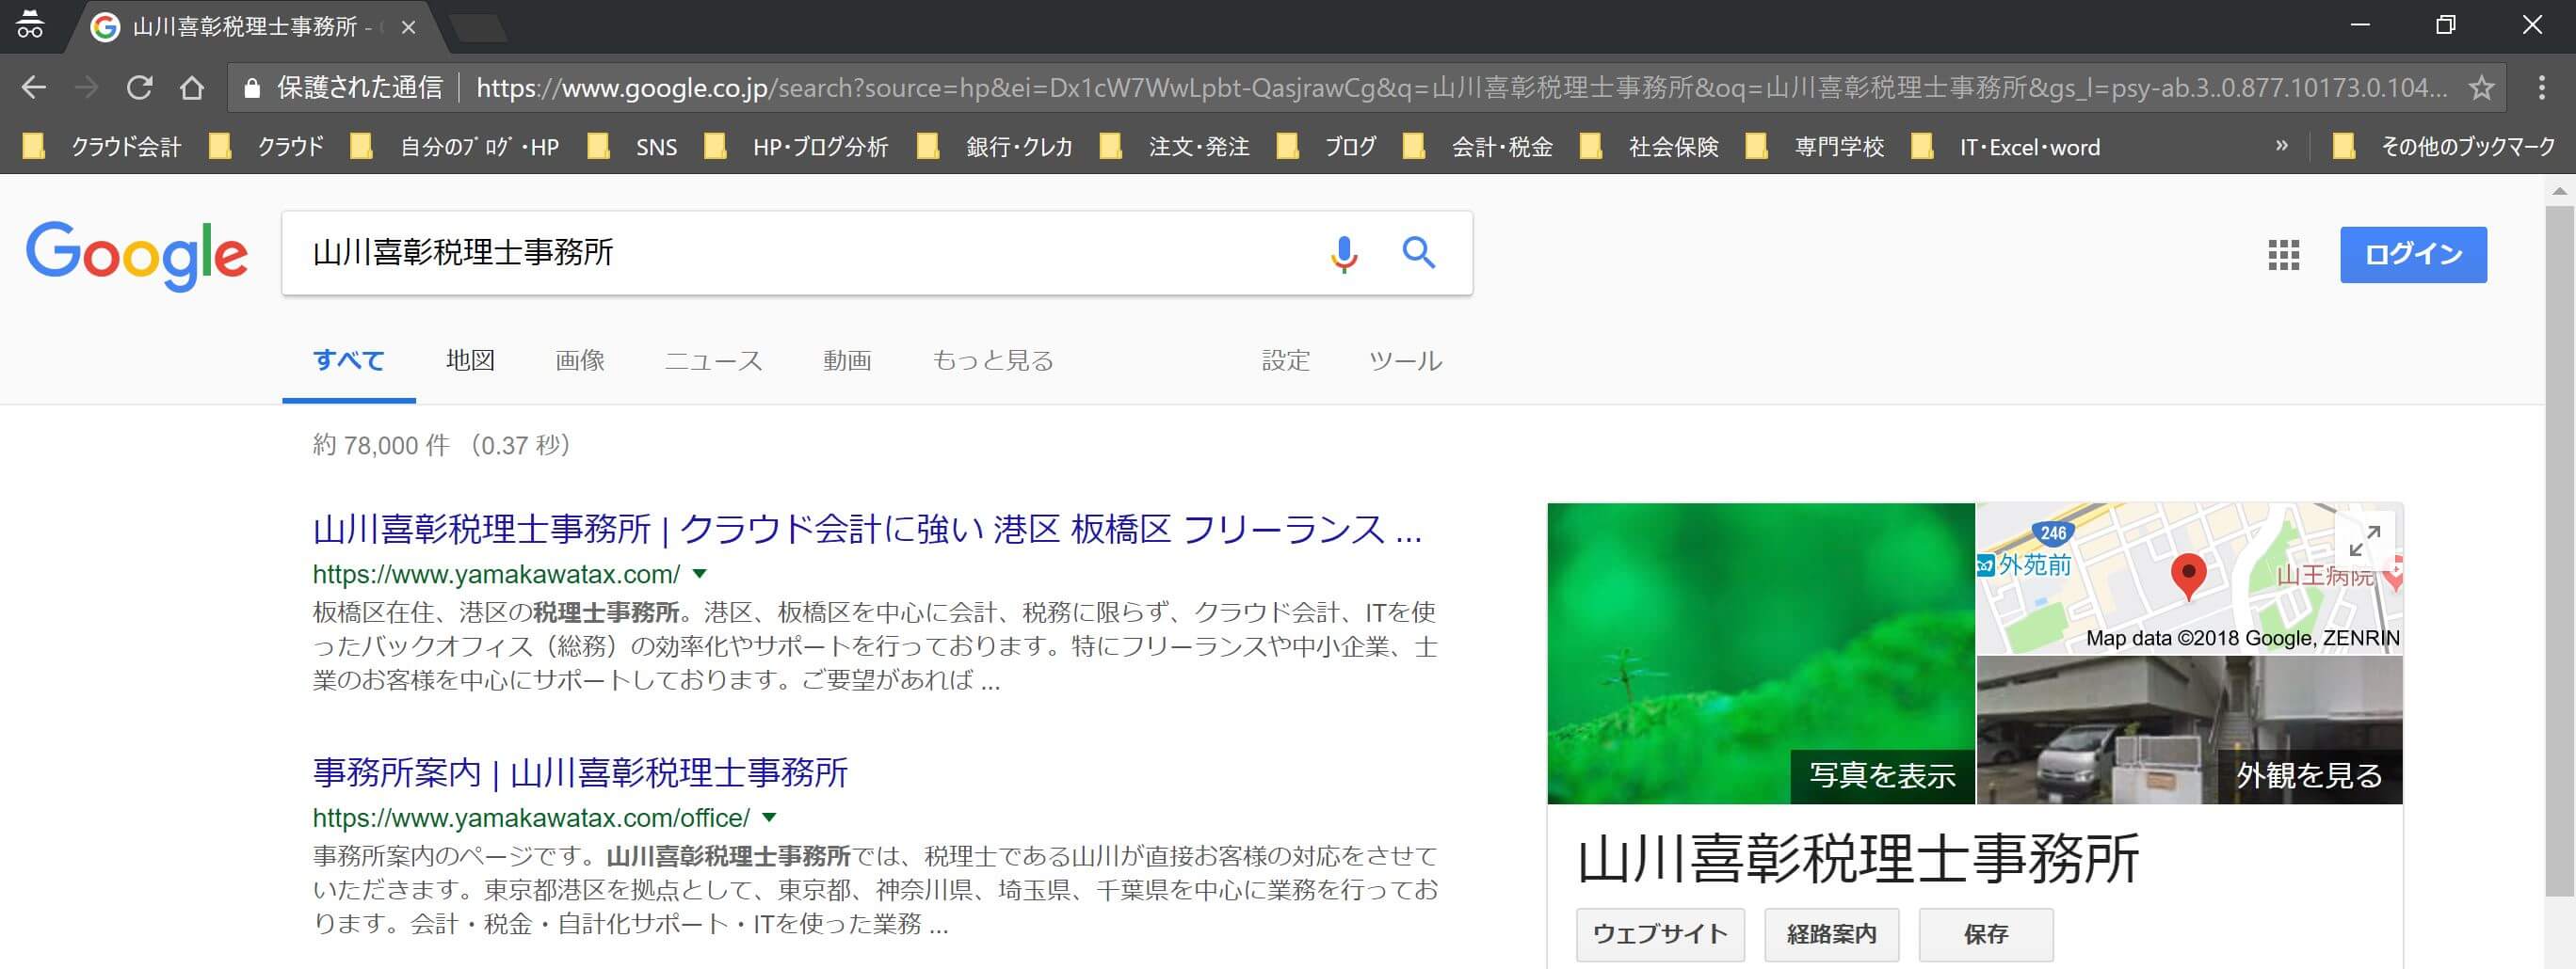The image size is (2576, 969).
Task: Expand the map with fullscreen arrows
Action: point(2364,542)
